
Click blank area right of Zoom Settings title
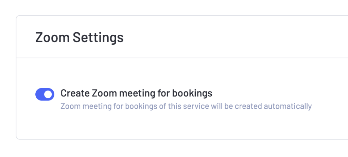click(x=238, y=37)
